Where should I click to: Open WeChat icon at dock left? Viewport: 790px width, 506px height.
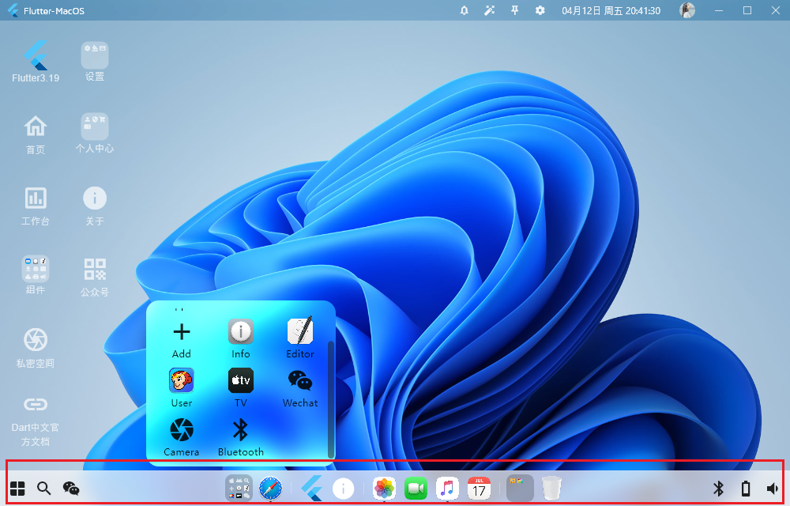71,489
